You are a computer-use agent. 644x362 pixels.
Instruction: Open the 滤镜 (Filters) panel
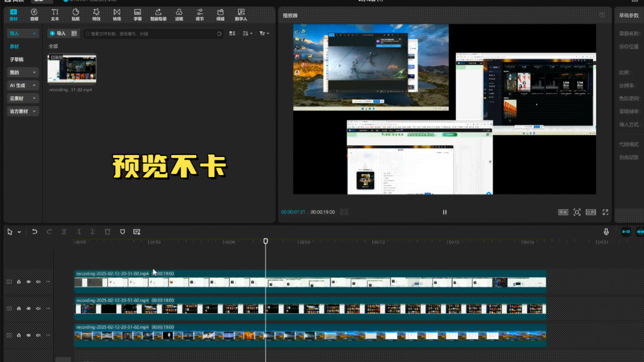[179, 14]
